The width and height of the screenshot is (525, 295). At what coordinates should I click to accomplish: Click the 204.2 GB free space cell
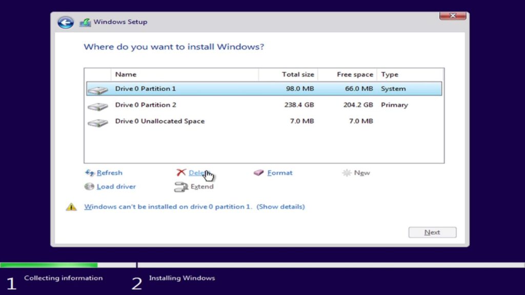(x=358, y=105)
